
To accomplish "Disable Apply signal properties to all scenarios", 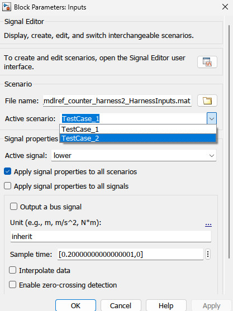I will 7,171.
